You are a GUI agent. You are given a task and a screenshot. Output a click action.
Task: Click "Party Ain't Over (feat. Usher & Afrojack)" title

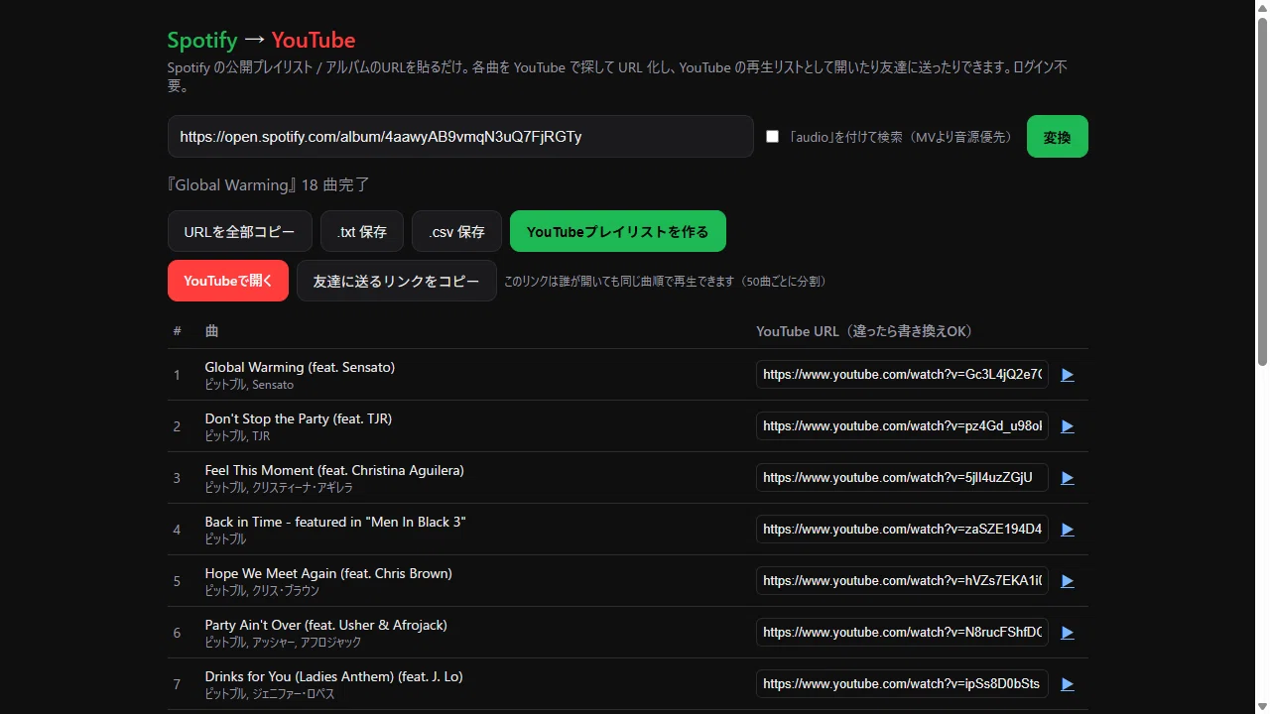pyautogui.click(x=326, y=625)
